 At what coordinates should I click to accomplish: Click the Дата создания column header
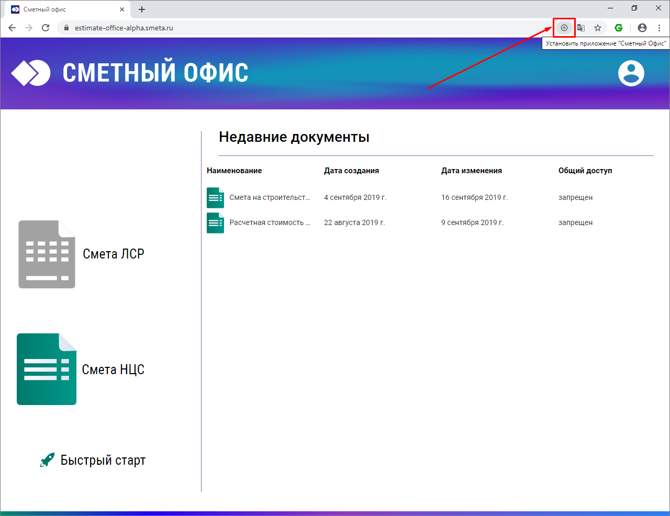(351, 171)
